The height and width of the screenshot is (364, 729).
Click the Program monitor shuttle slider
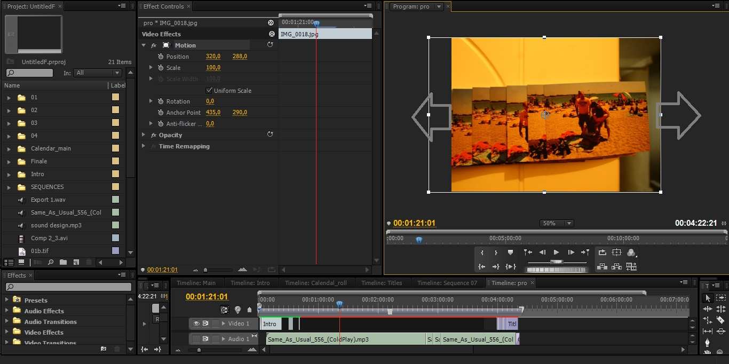pos(557,262)
